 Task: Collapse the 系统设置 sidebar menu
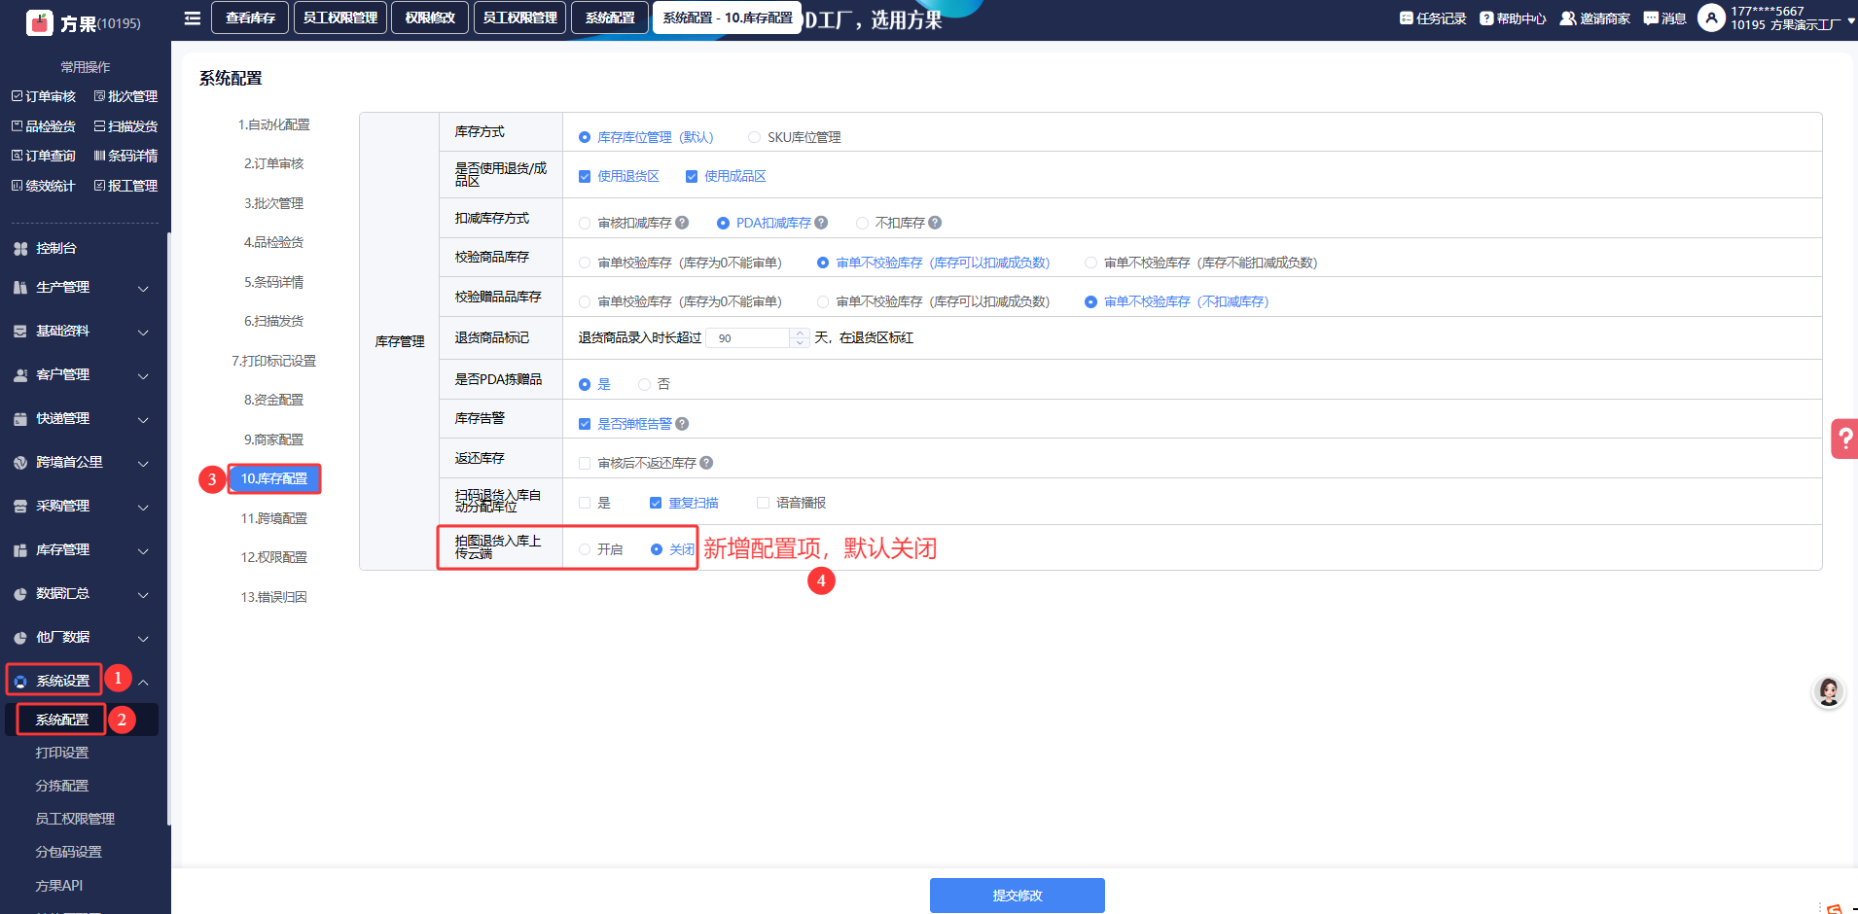(143, 682)
